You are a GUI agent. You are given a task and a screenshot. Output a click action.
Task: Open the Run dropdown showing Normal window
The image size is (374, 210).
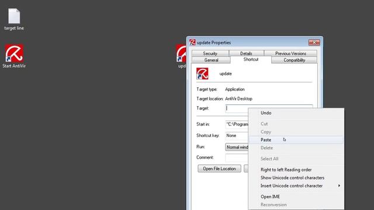[237, 147]
